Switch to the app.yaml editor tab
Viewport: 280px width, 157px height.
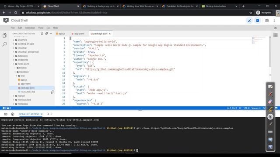[78, 34]
